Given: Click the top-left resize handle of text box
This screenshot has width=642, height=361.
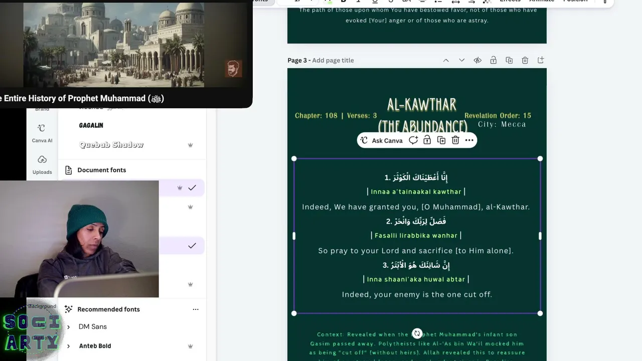Looking at the screenshot, I should 294,158.
